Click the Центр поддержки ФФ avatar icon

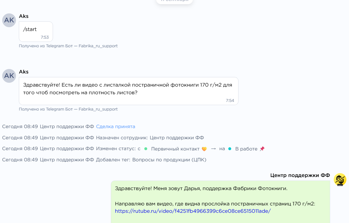point(340,180)
